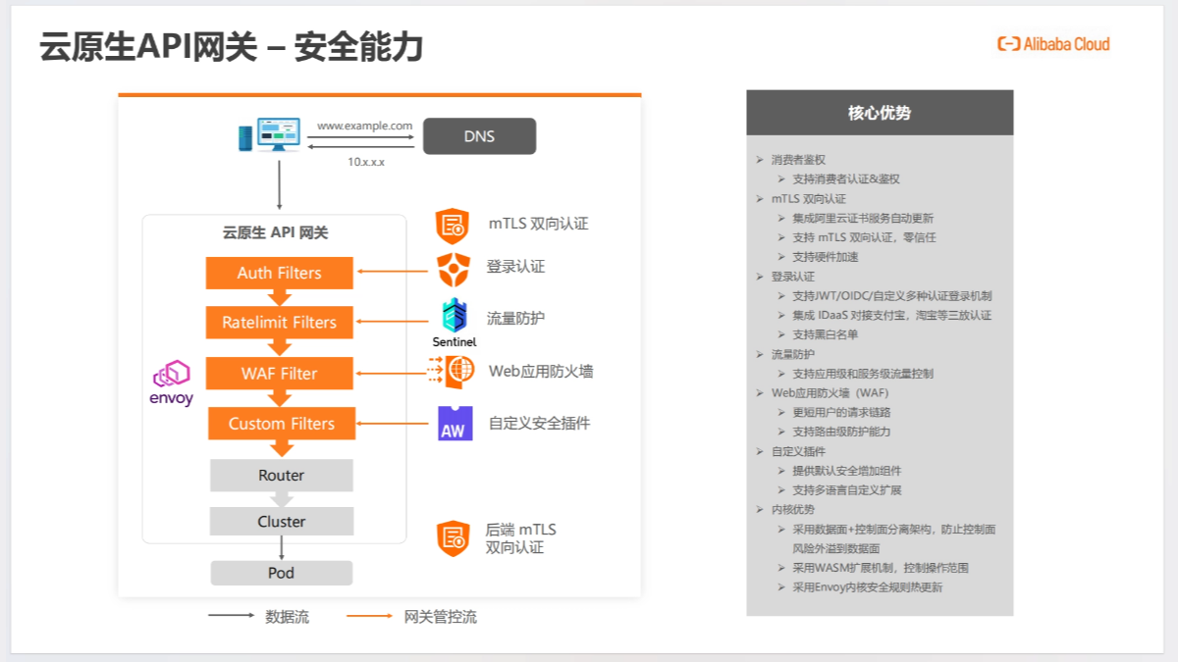
Task: Click the 支持多语言自定义扩展 bullet
Action: coord(846,489)
